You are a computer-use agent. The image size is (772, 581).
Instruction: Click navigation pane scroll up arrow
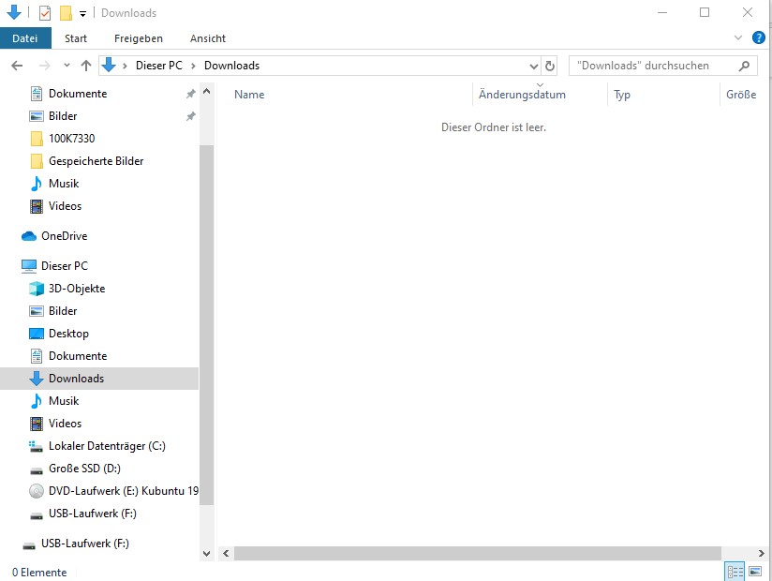(x=207, y=91)
